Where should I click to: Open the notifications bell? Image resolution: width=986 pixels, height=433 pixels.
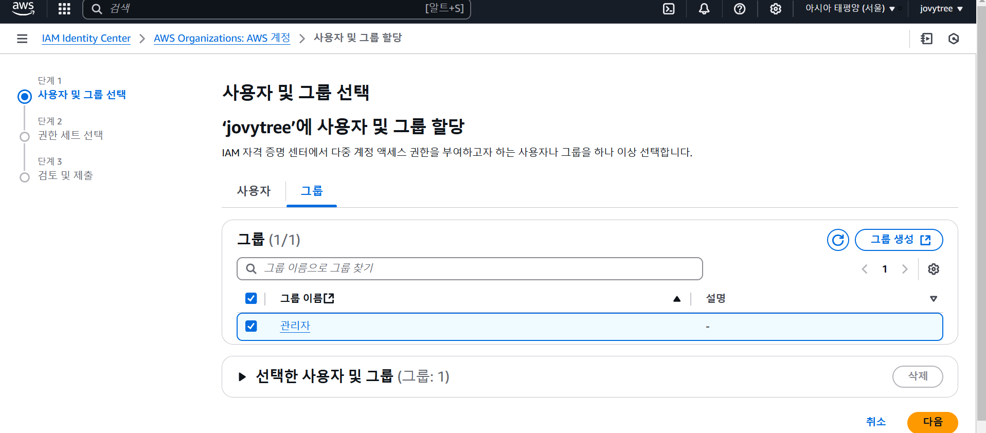[704, 9]
